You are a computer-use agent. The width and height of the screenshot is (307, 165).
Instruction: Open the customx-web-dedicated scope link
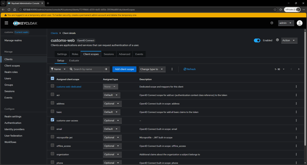(69, 87)
